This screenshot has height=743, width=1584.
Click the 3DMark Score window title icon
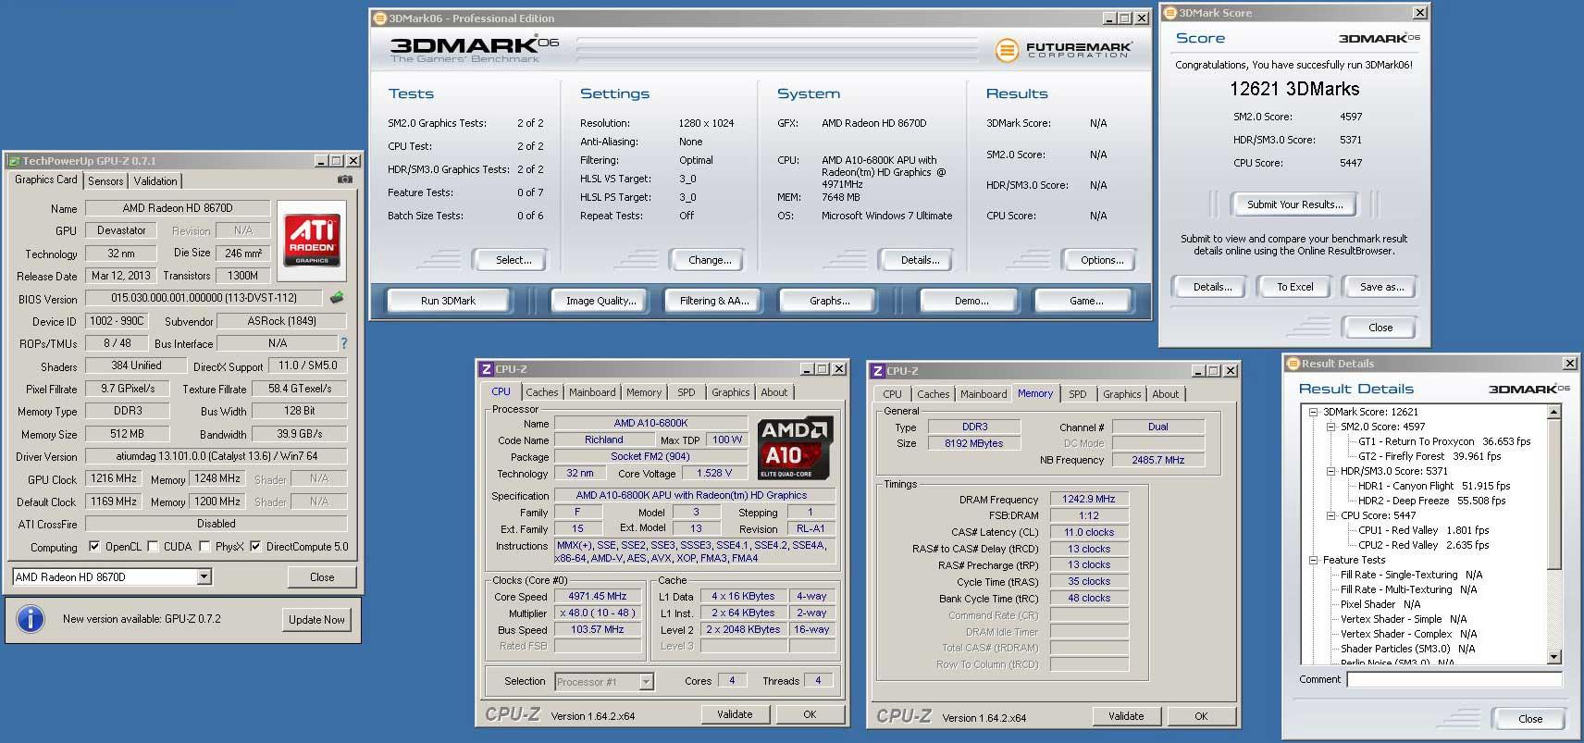click(x=1170, y=13)
